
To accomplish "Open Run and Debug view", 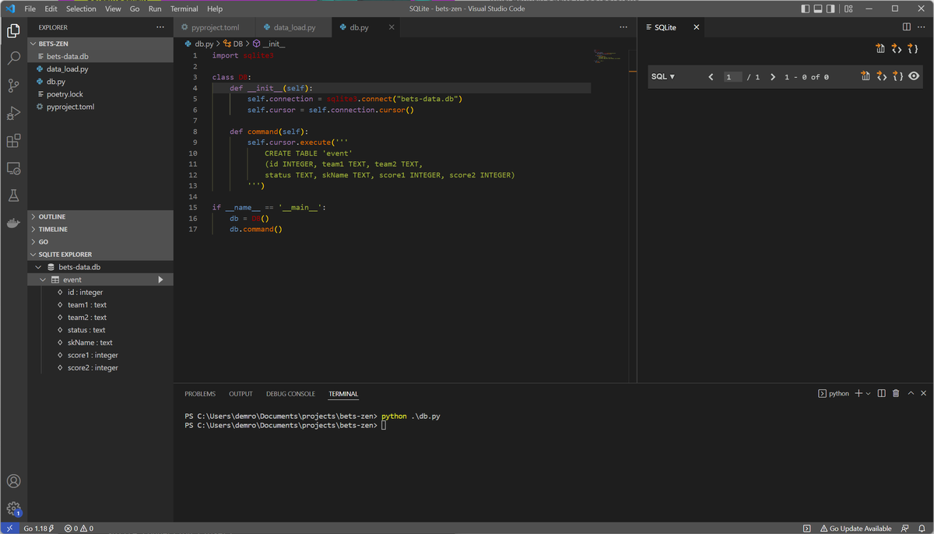I will point(13,114).
